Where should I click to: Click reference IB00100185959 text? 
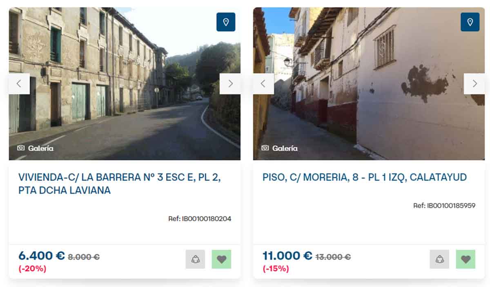pyautogui.click(x=444, y=206)
